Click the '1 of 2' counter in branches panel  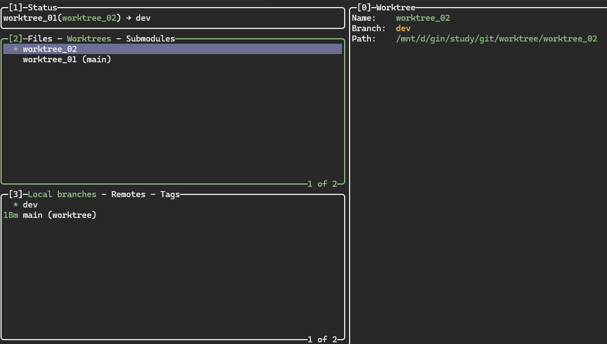(x=322, y=340)
